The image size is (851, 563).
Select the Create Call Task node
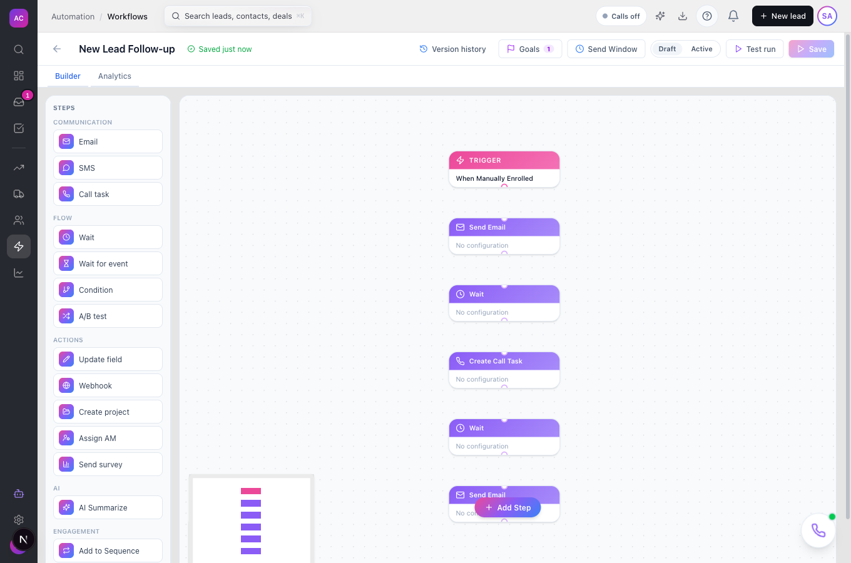(x=504, y=370)
